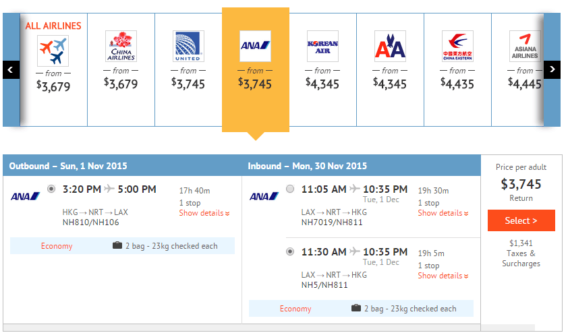568x333 pixels.
Task: Filter by the Korean Air logo
Action: pyautogui.click(x=322, y=46)
